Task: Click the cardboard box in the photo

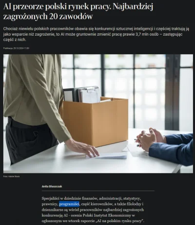Action: pyautogui.click(x=96, y=121)
